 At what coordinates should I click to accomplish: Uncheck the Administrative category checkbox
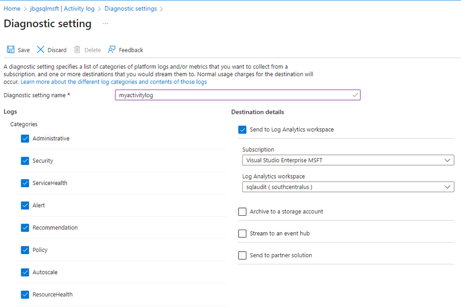pyautogui.click(x=25, y=139)
